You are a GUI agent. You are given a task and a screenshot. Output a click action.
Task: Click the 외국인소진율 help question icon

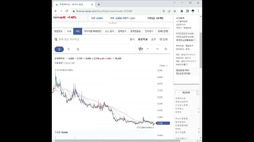pos(194,40)
